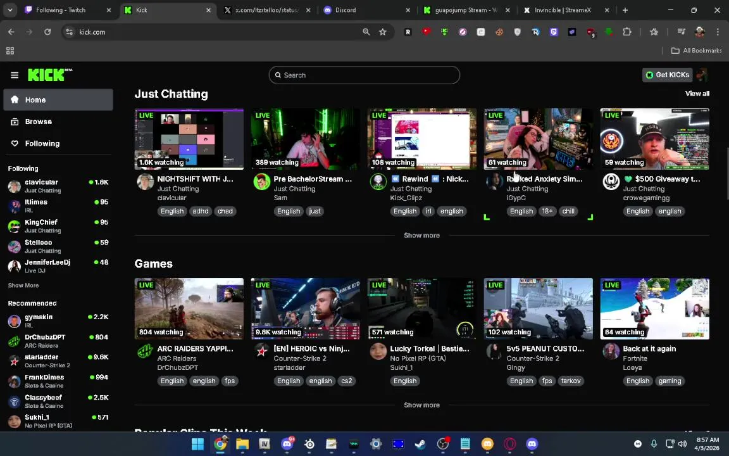Open Classybeef in the Recommended list
This screenshot has width=729, height=456.
(58, 401)
